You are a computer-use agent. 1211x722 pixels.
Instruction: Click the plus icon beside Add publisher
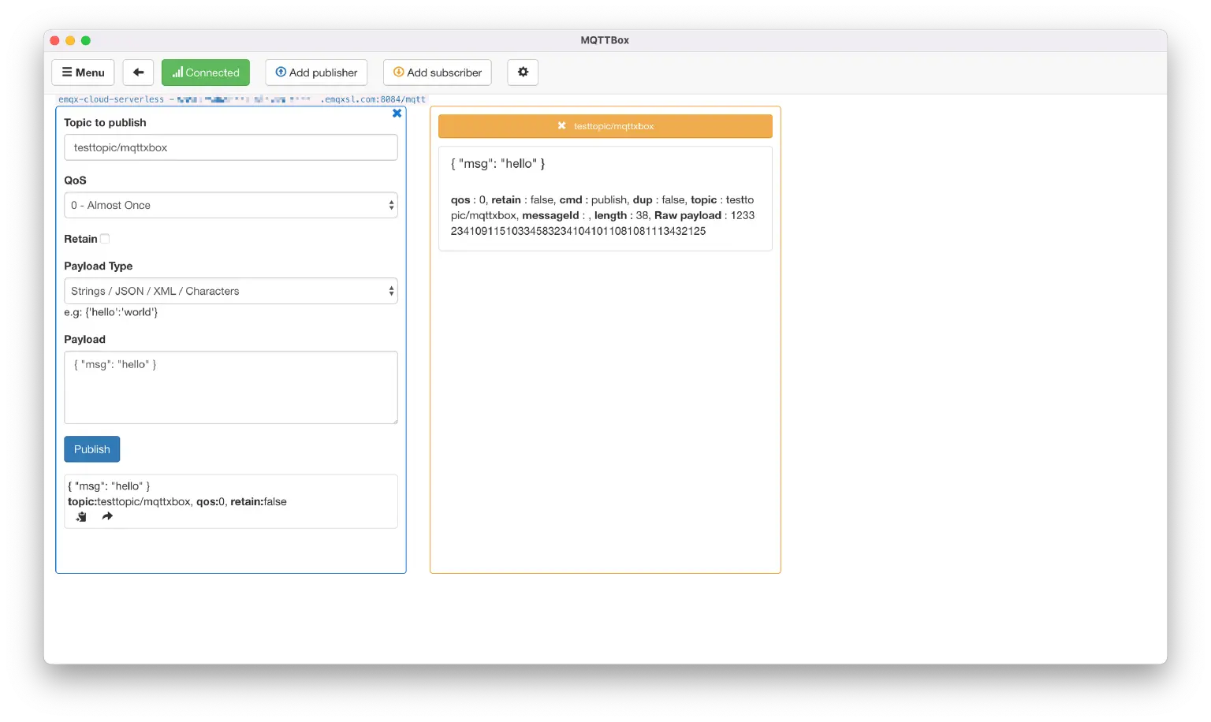[x=281, y=72]
